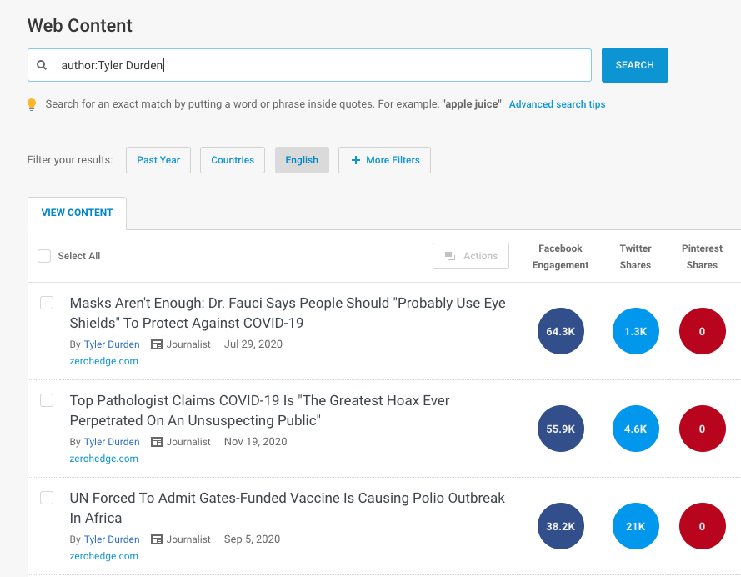741x577 pixels.
Task: Select the UN Forced To Admit article checkbox
Action: [47, 498]
